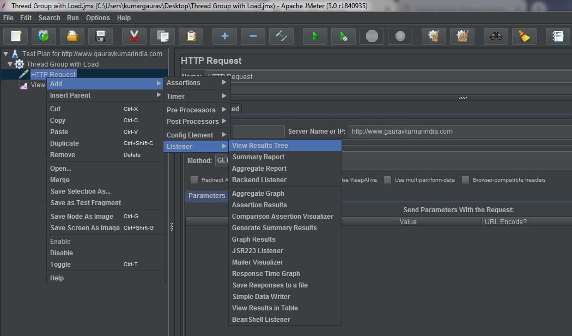Click the Cut scissors toolbar icon
This screenshot has height=336, width=572.
pyautogui.click(x=134, y=37)
